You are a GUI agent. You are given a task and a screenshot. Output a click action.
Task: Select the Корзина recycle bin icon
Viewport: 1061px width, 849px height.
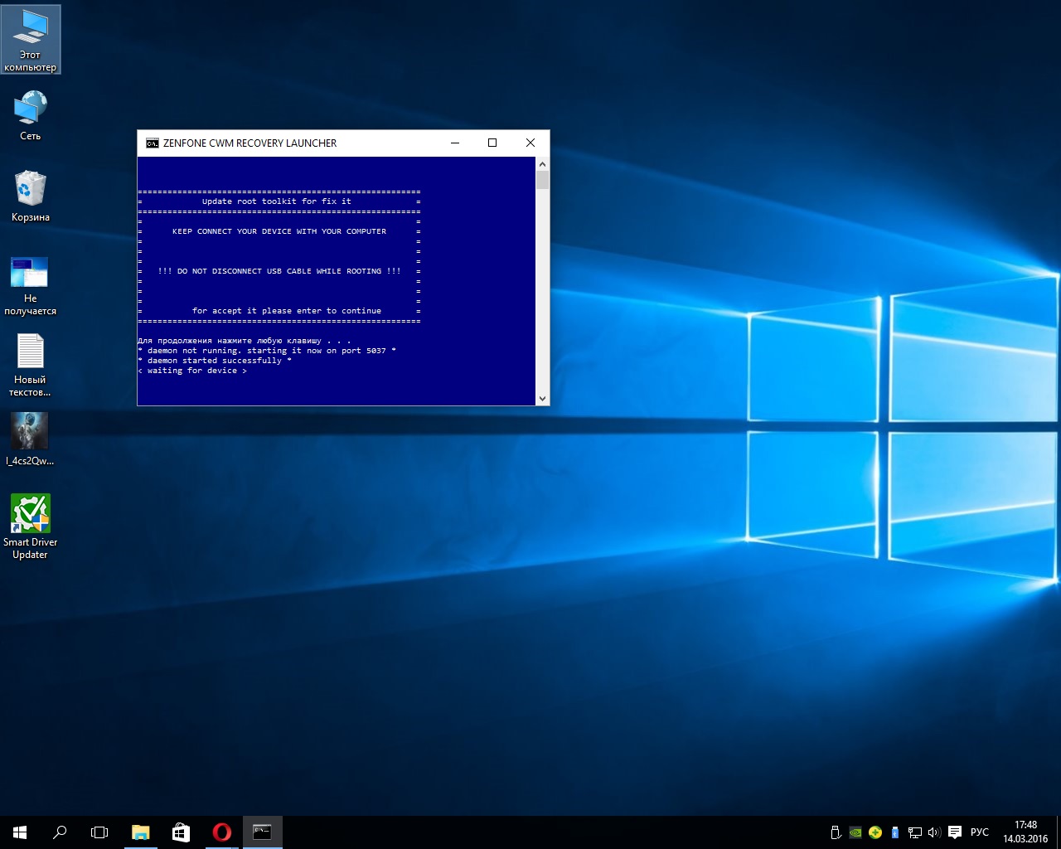30,190
